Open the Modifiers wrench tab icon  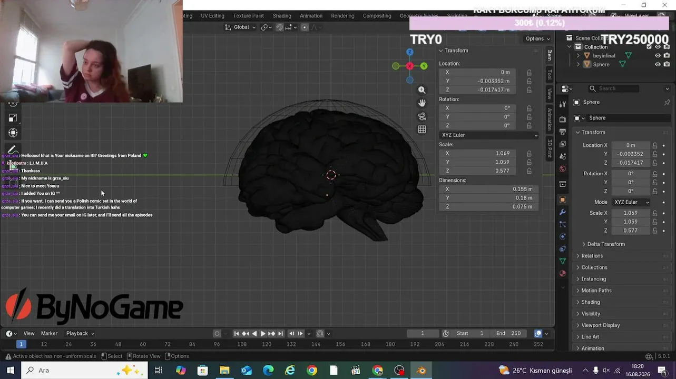click(563, 212)
